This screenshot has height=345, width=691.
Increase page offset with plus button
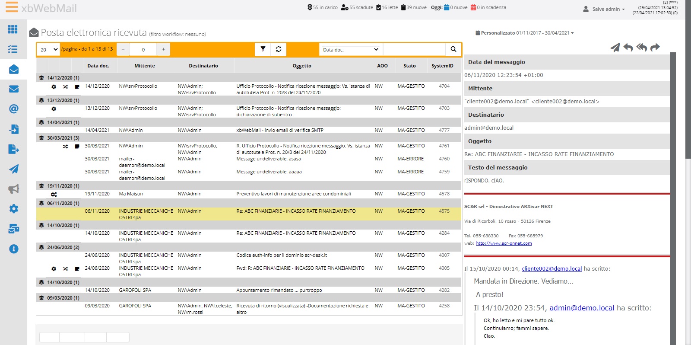[x=164, y=49]
